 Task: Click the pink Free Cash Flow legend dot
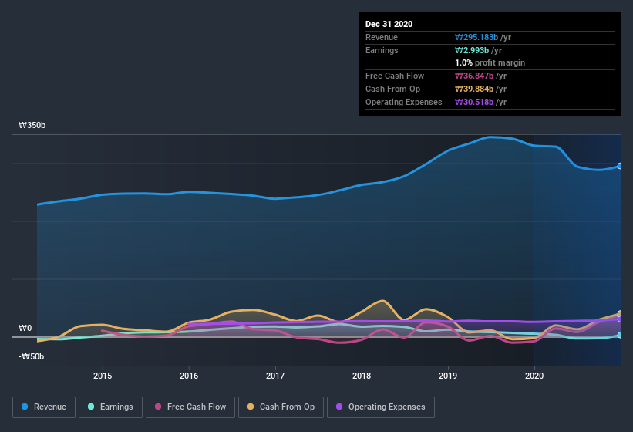[x=158, y=407]
